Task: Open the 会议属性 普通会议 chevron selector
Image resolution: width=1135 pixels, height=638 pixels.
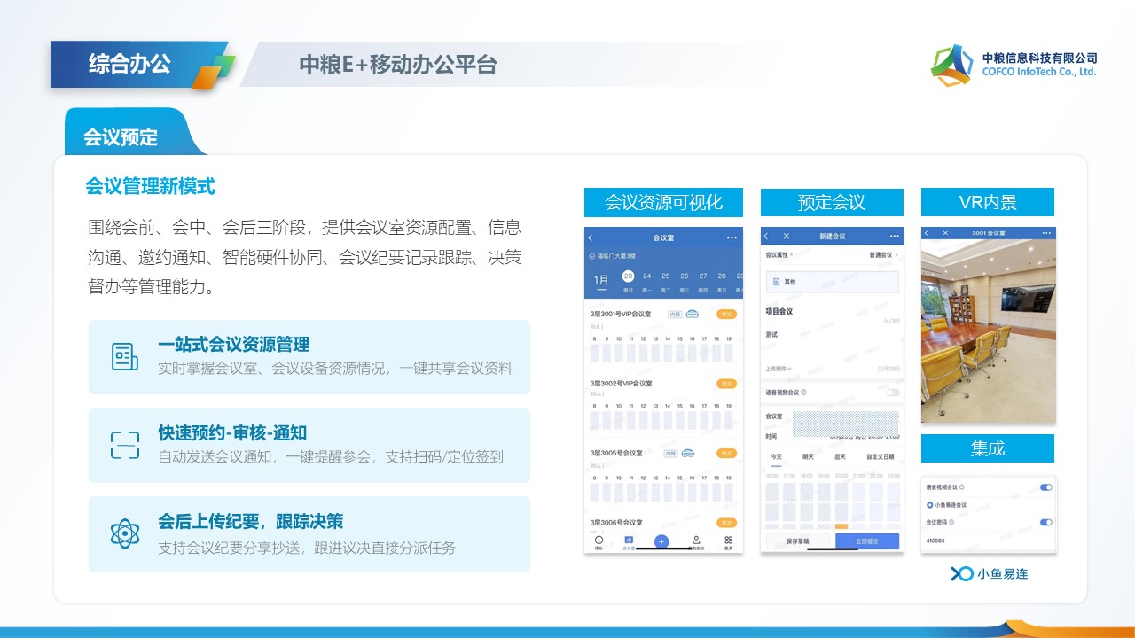Action: (896, 255)
